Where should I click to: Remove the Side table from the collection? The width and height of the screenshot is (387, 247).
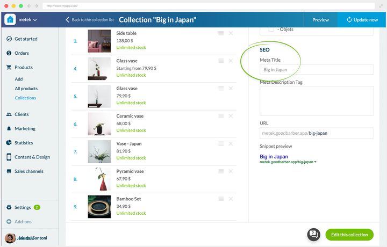tap(231, 33)
